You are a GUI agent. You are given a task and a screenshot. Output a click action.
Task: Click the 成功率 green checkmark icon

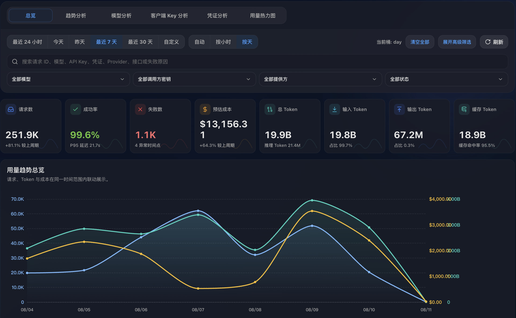tap(76, 109)
